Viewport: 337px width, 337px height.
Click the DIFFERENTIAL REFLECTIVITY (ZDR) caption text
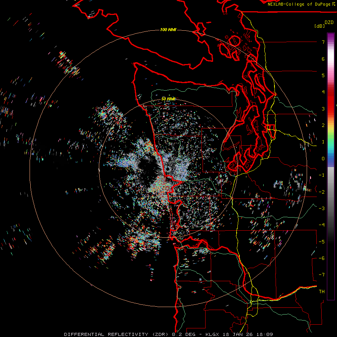(117, 334)
